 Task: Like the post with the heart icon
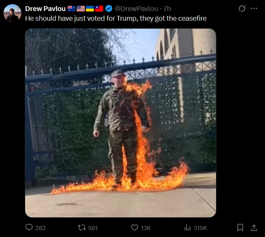[135, 228]
